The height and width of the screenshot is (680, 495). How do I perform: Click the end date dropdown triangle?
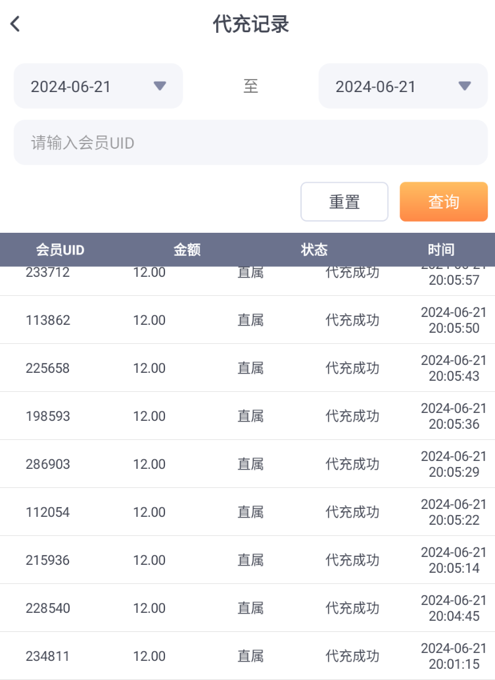[x=465, y=86]
